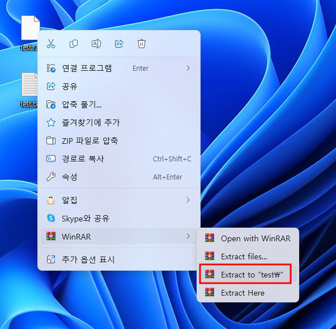
Task: Copy the file using the copy icon
Action: coord(74,44)
